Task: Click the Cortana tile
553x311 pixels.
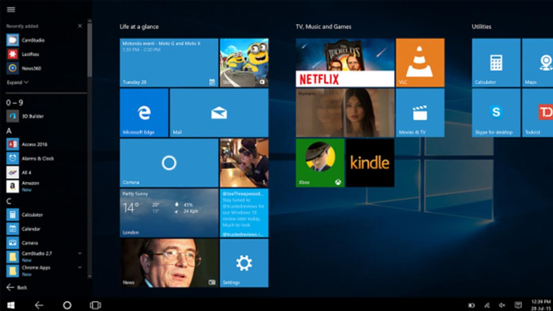Action: pyautogui.click(x=169, y=163)
